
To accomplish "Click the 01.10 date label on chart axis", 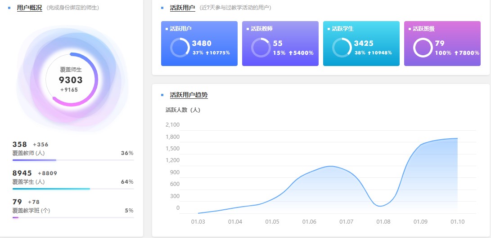I will point(457,222).
